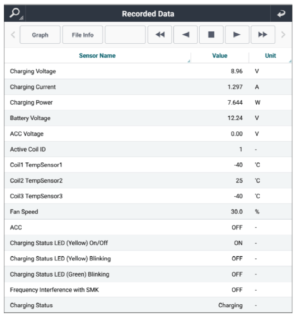Play the recorded data forward
297x317 pixels.
(237, 35)
